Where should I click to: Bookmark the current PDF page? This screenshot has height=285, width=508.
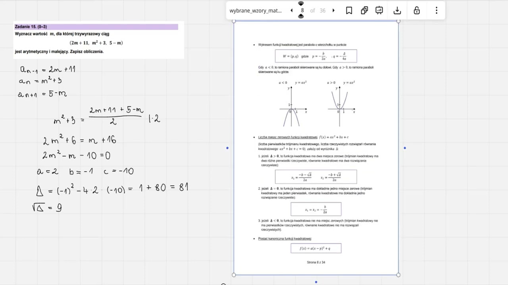(x=349, y=11)
